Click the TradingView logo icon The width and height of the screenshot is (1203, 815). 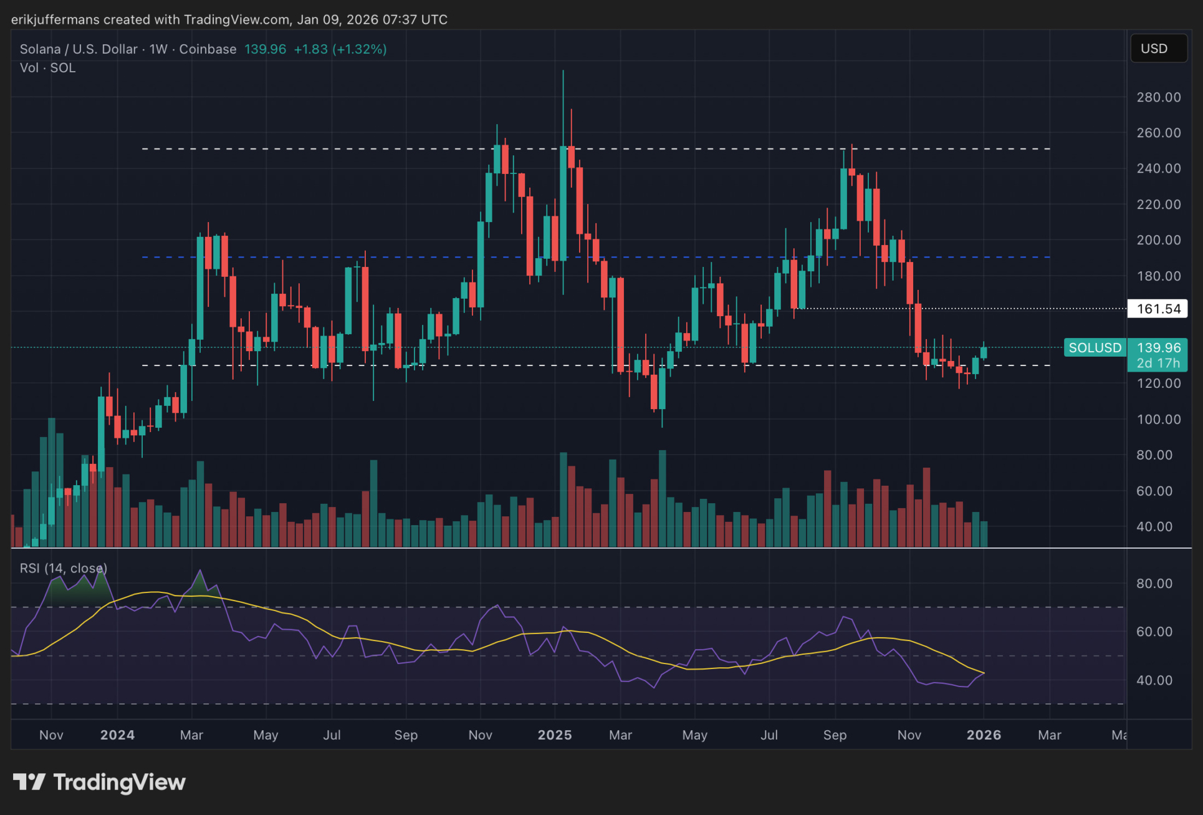coord(29,782)
